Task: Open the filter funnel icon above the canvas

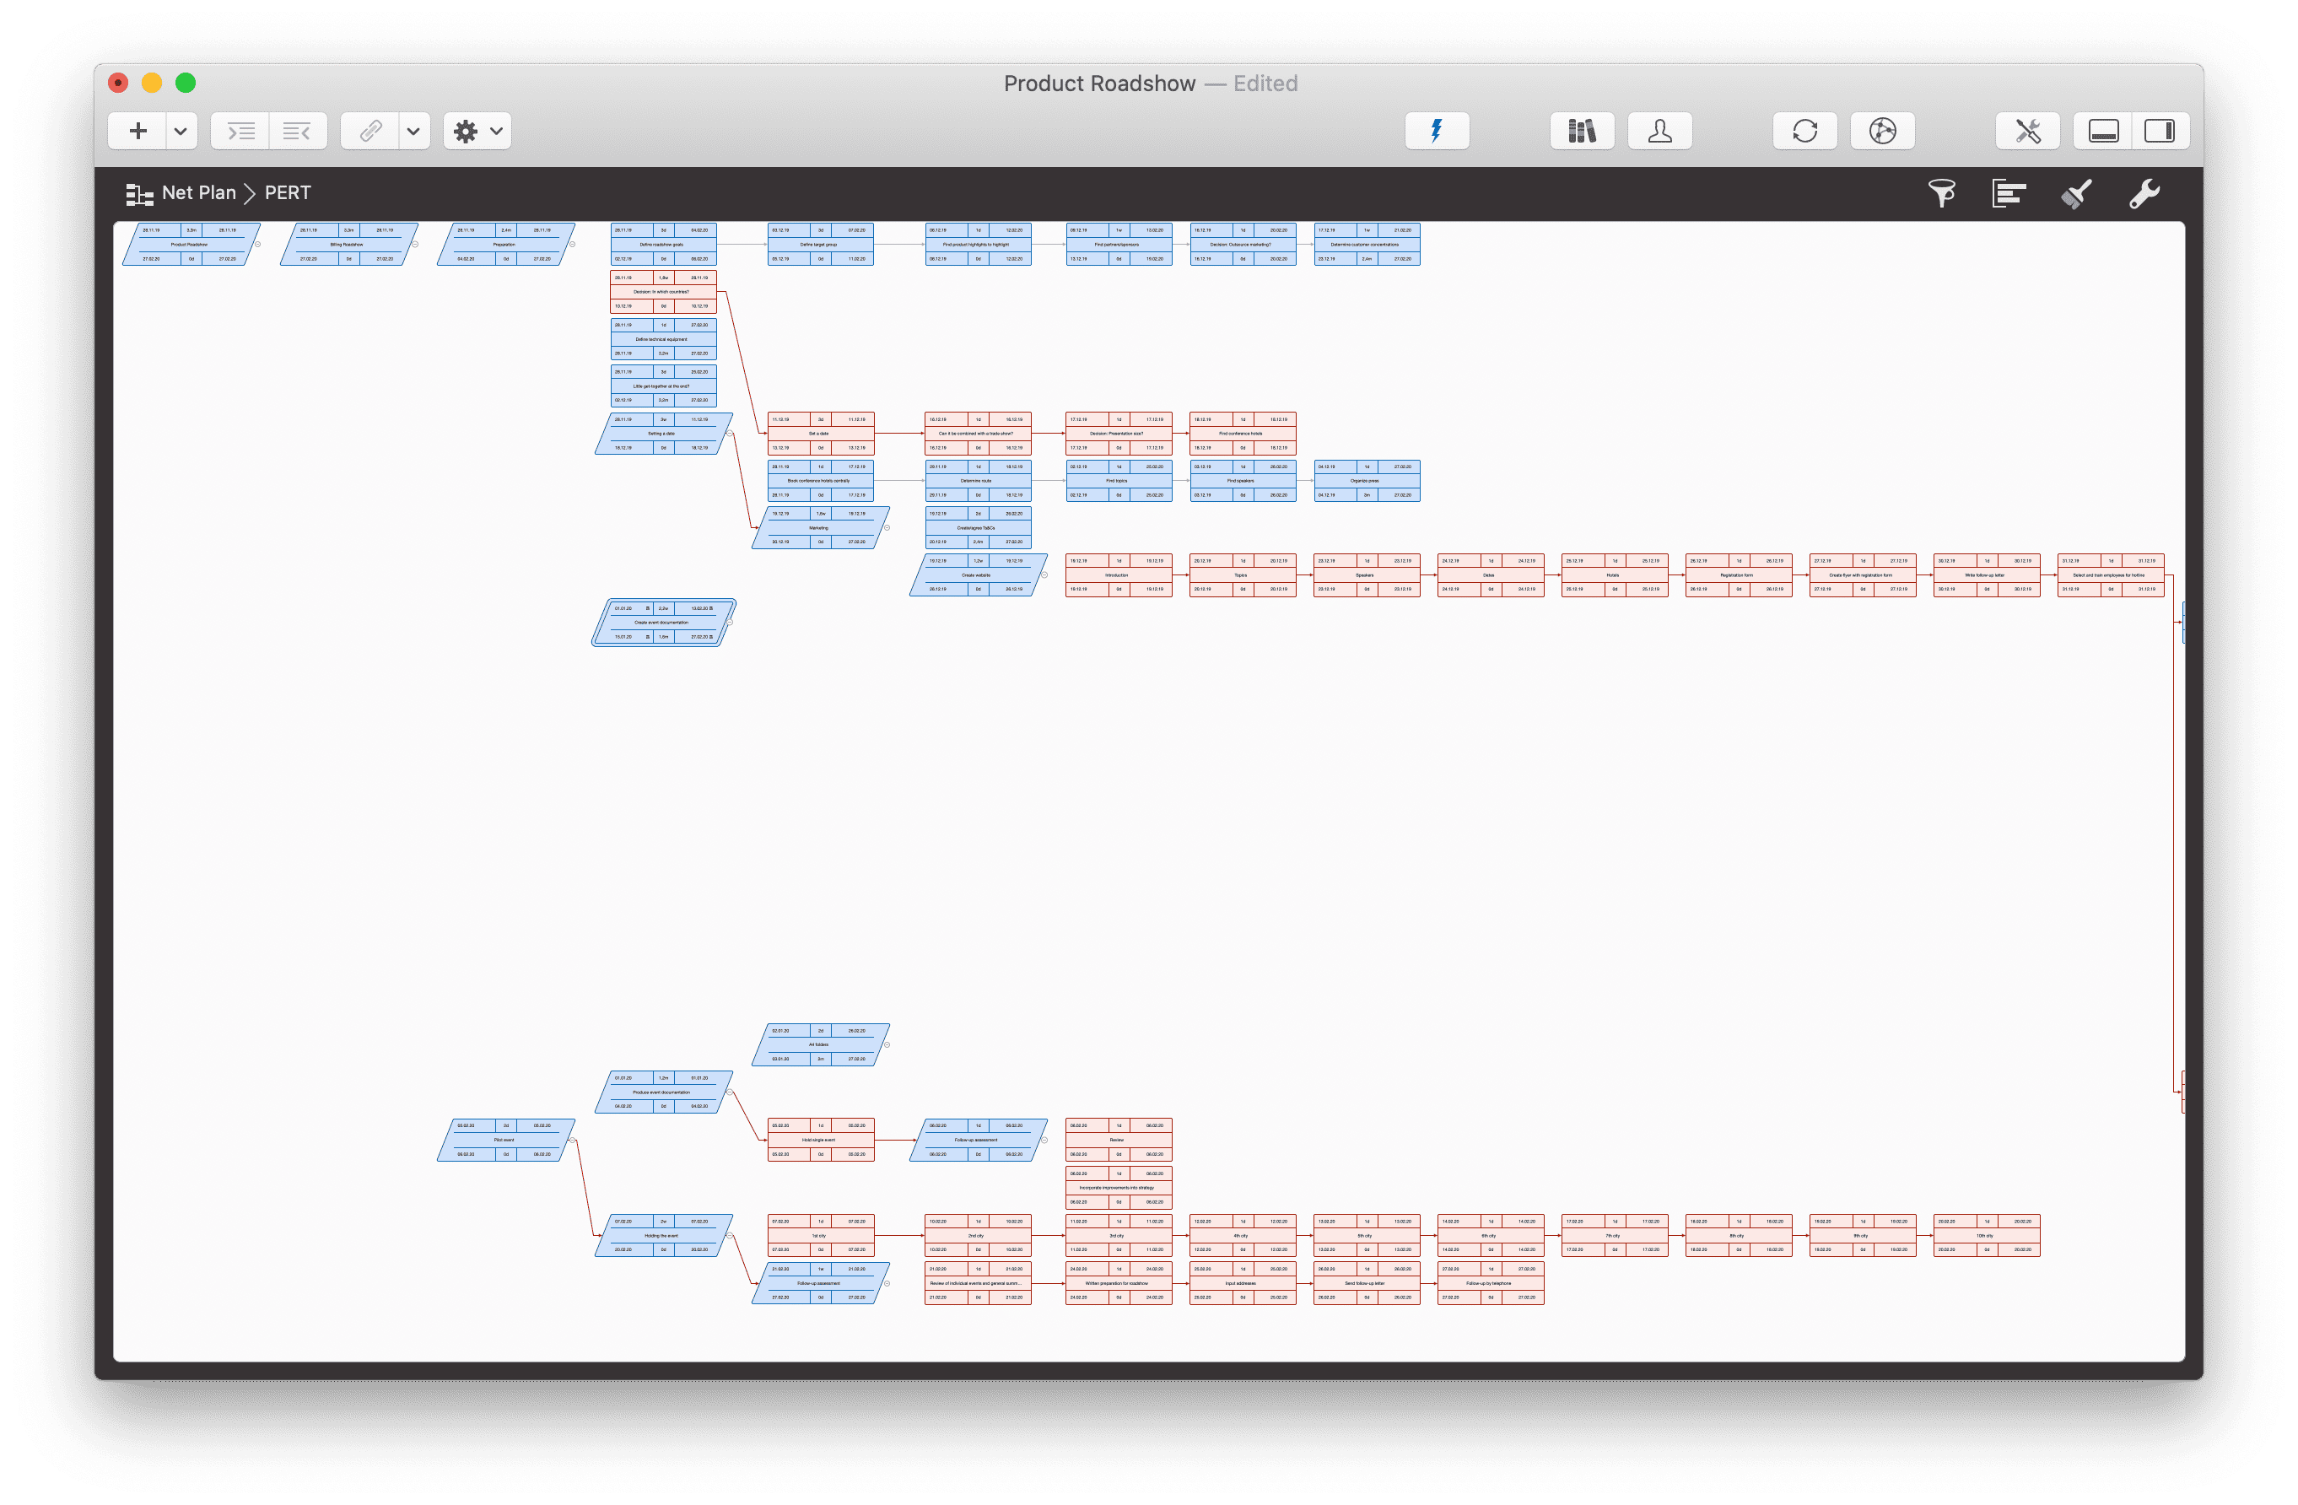Action: (x=1943, y=193)
